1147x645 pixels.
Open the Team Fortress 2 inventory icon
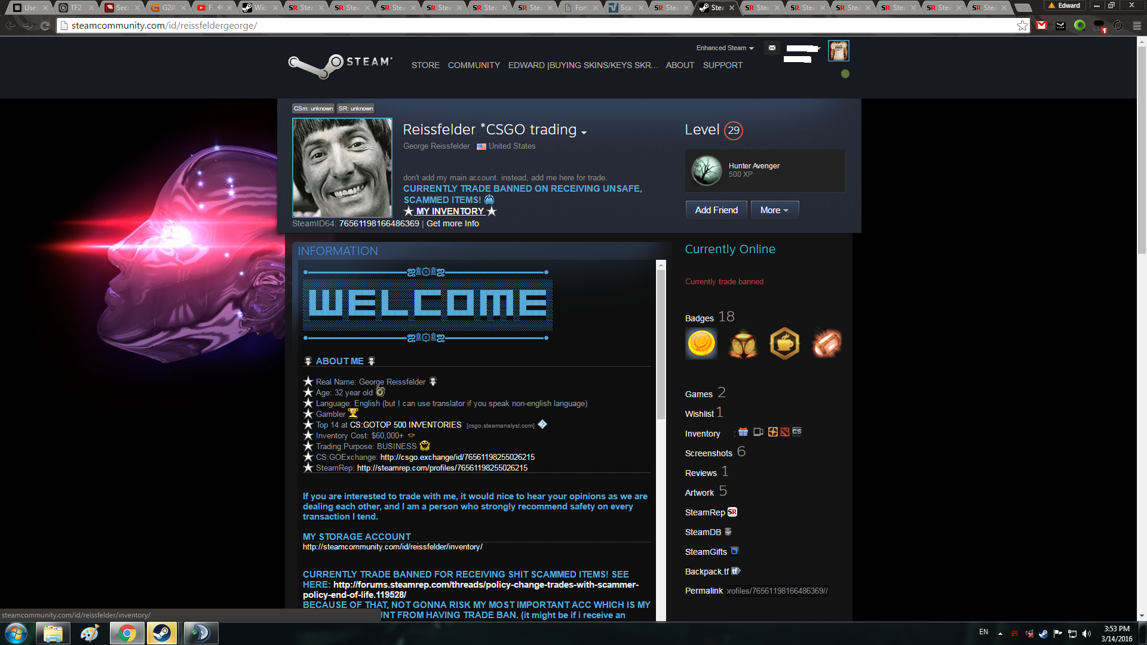pyautogui.click(x=773, y=432)
